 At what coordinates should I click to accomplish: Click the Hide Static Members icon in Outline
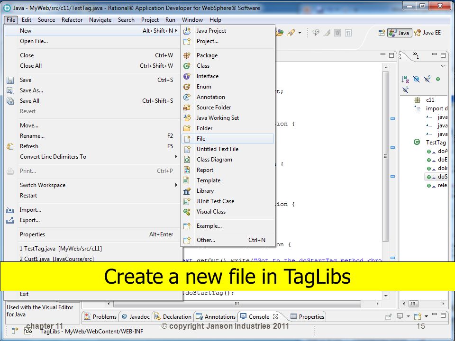click(427, 79)
